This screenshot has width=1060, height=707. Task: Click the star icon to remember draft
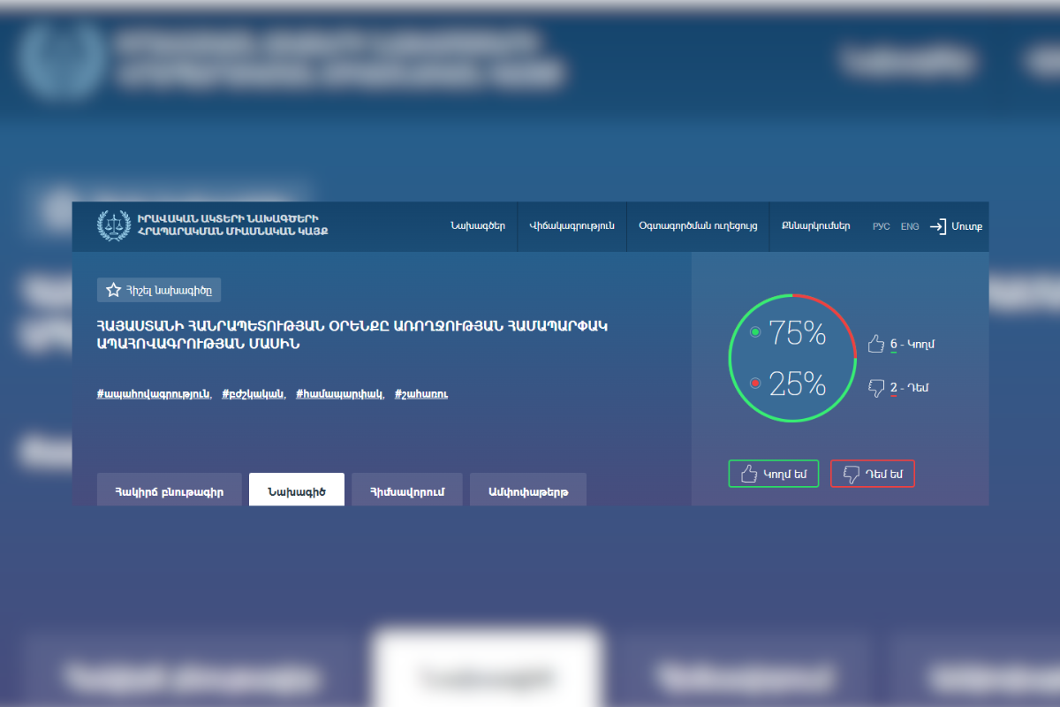click(x=113, y=290)
